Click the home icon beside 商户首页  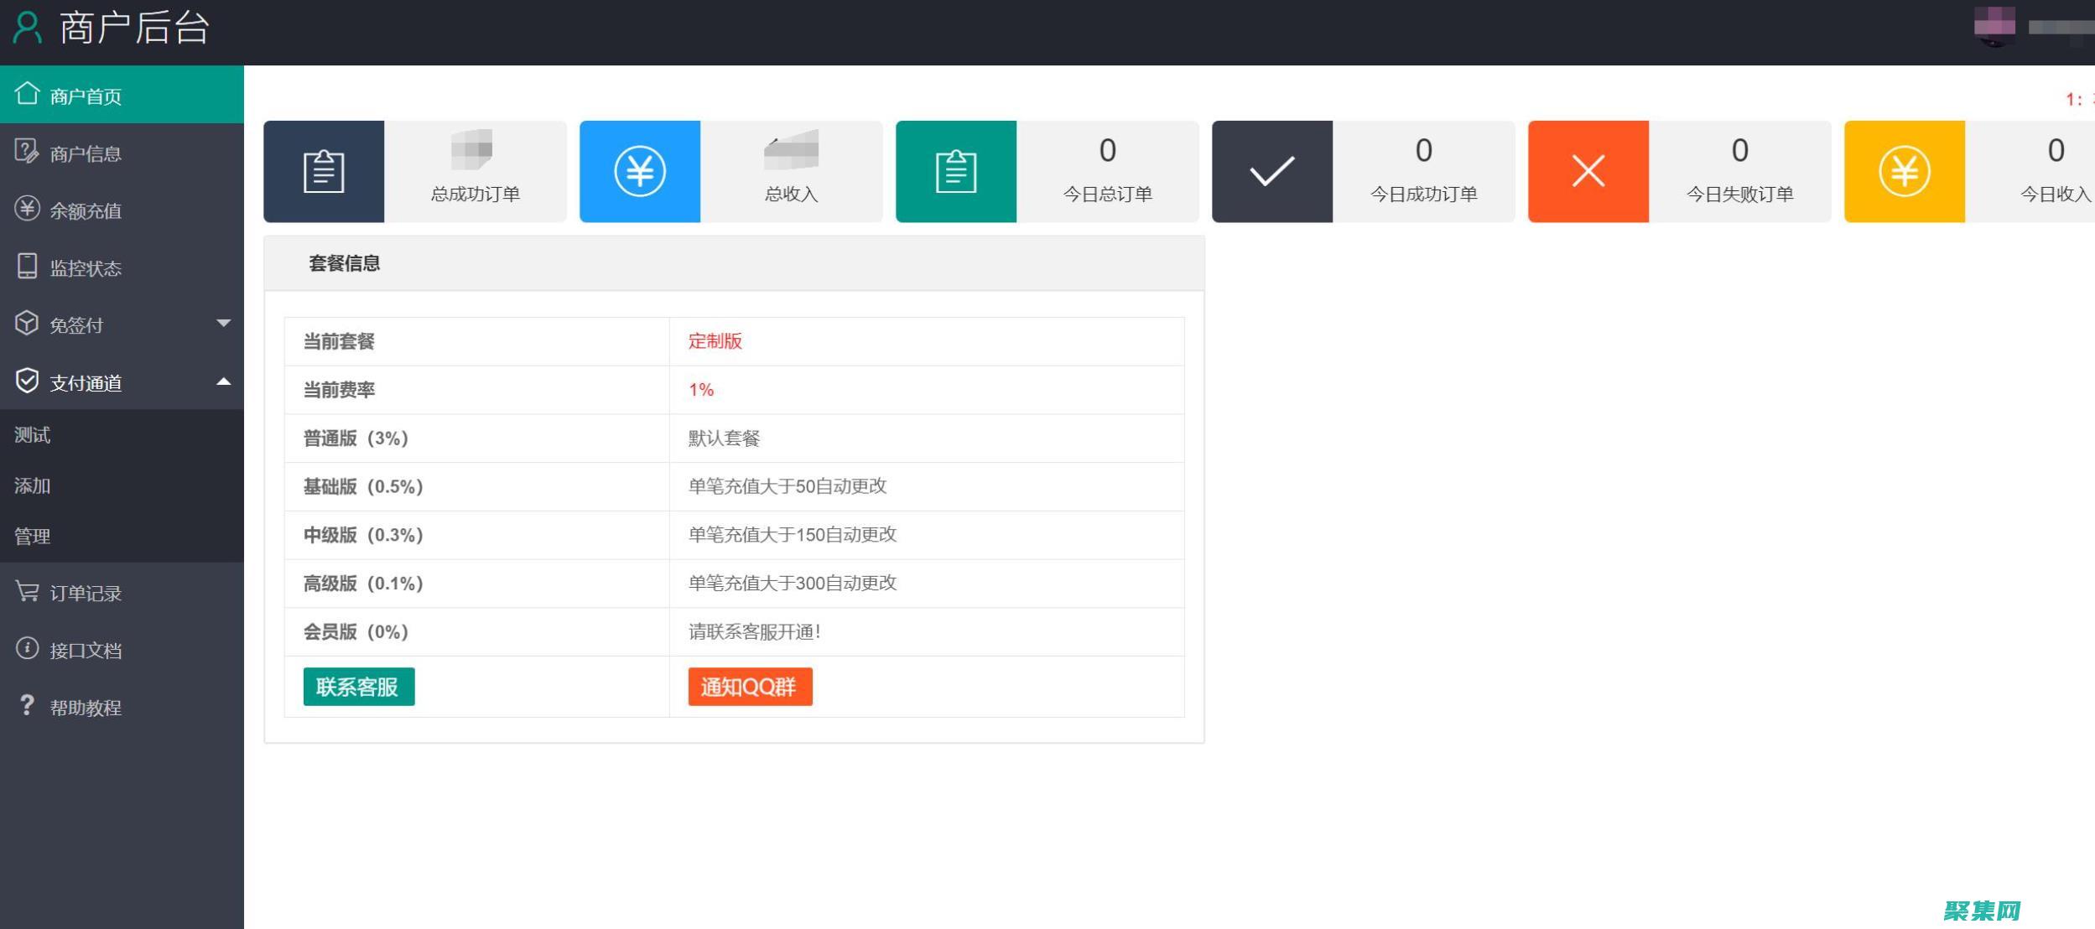[27, 94]
